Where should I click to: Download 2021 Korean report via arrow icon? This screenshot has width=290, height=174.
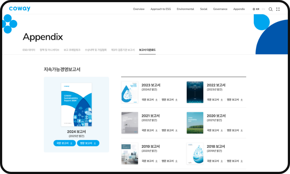tap(157, 130)
